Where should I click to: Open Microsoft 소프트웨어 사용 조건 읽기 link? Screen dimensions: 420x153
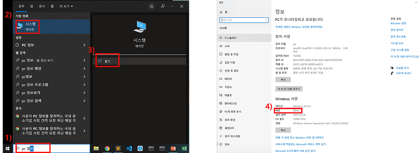[x=295, y=151]
